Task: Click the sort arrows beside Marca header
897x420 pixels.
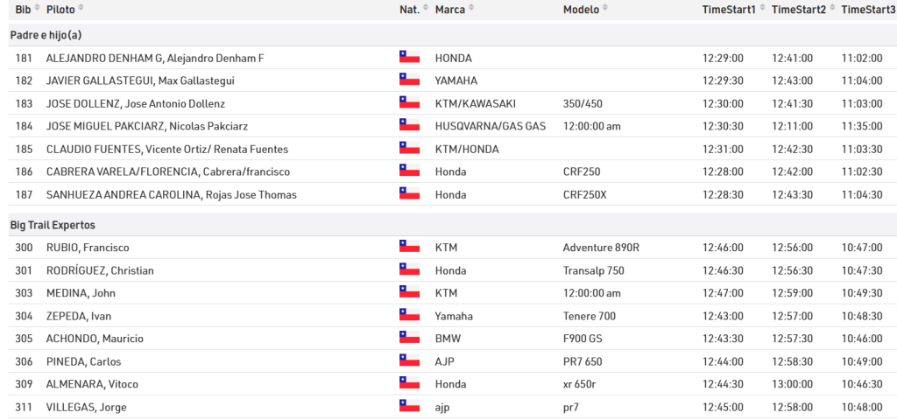Action: [470, 9]
